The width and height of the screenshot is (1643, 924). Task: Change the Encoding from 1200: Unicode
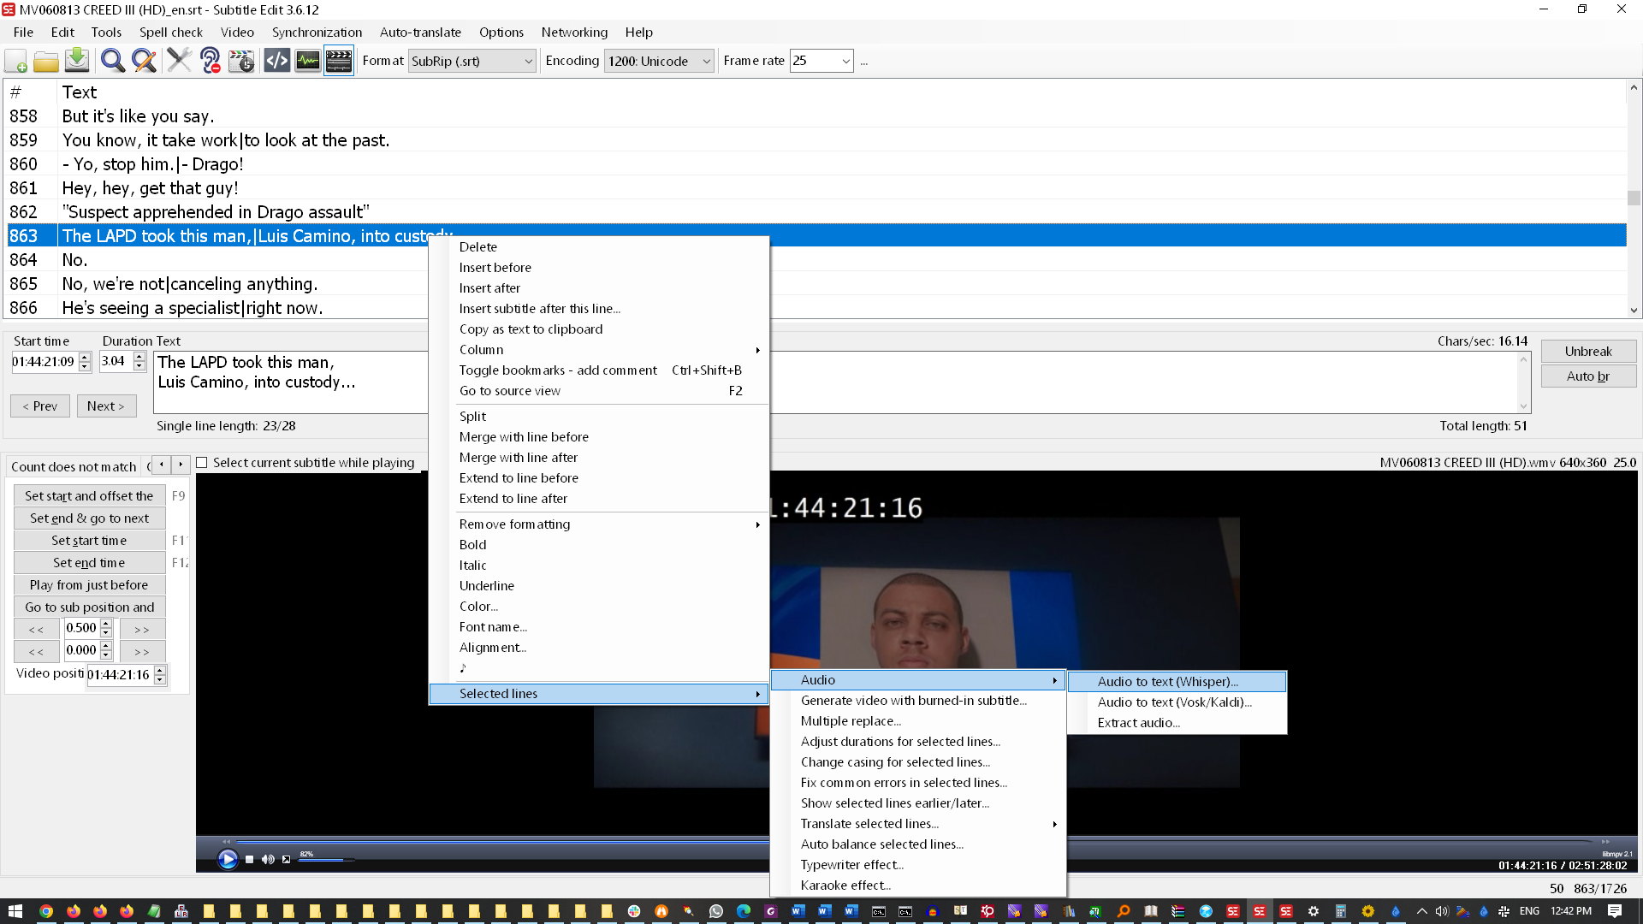coord(705,61)
